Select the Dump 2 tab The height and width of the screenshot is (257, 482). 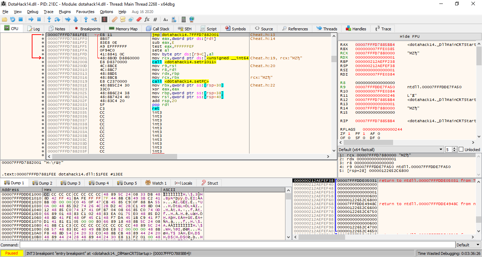tap(42, 183)
